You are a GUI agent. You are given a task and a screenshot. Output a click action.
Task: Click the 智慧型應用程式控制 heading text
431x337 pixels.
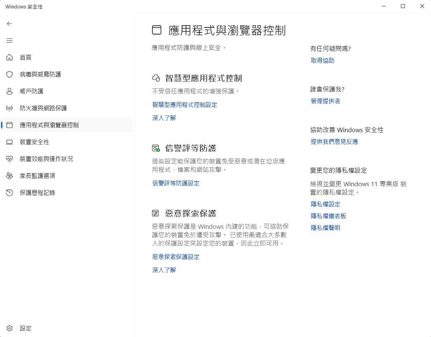tap(203, 78)
